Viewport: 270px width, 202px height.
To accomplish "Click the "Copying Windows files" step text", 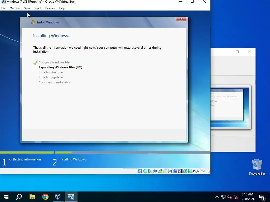I will point(55,62).
